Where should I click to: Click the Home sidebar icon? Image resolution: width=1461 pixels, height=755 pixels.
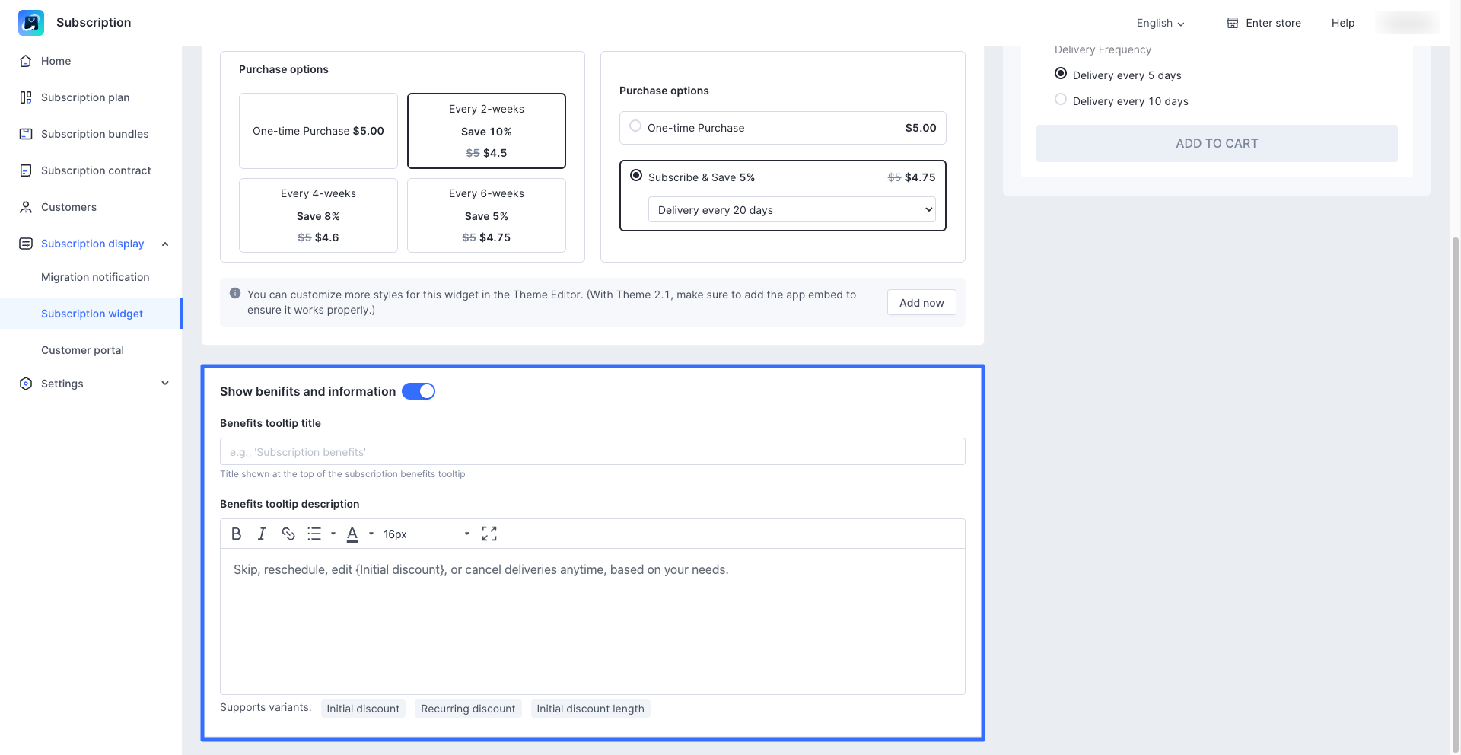coord(26,61)
